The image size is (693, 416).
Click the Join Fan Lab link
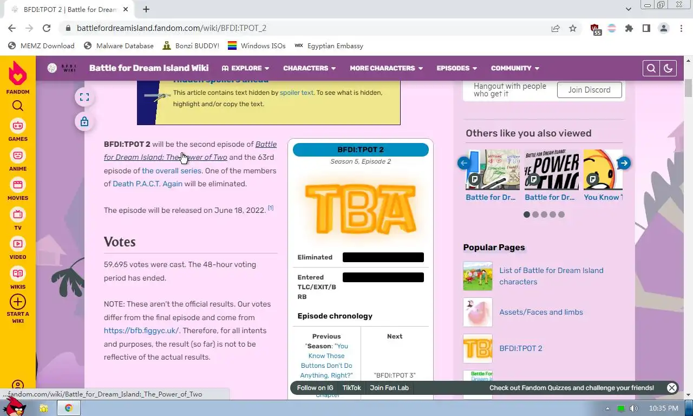click(389, 388)
